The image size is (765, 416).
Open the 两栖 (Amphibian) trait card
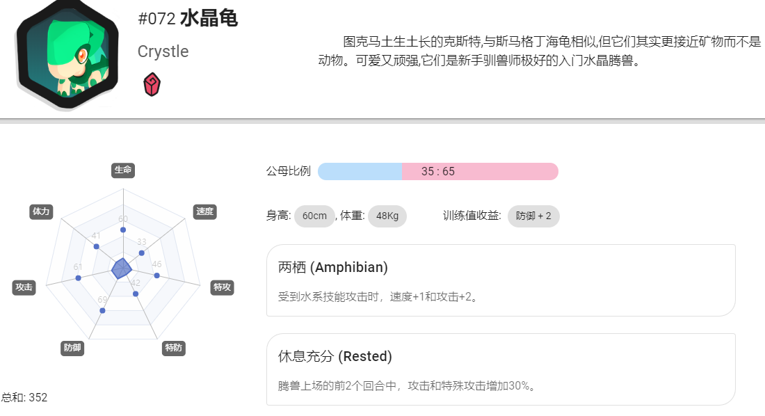click(501, 280)
